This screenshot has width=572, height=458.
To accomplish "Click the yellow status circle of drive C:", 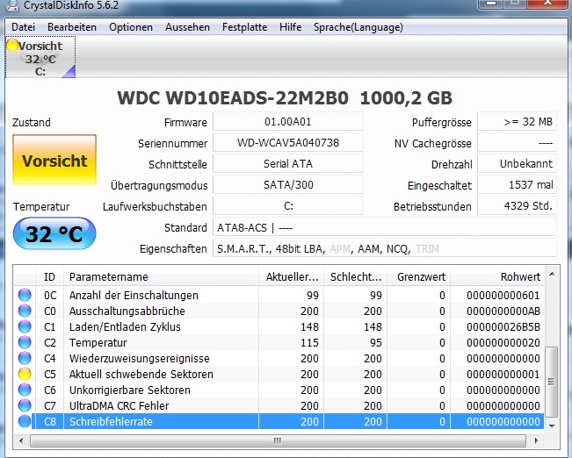I will [13, 45].
